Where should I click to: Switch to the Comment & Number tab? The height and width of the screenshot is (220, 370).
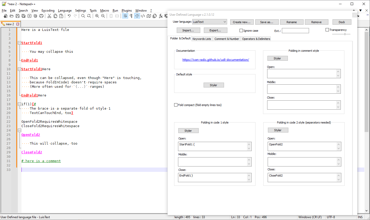[227, 39]
